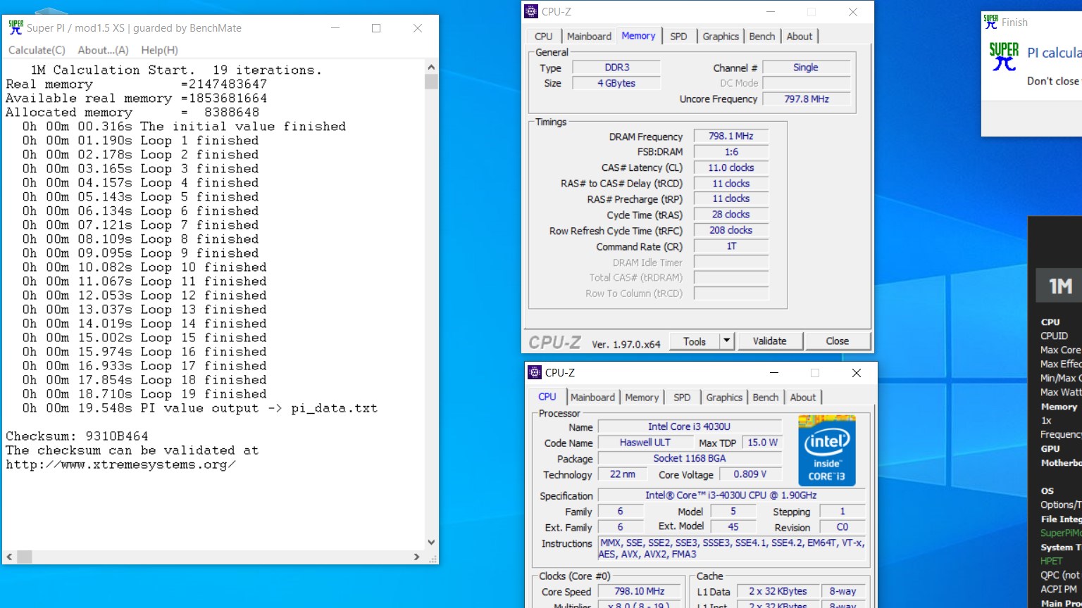This screenshot has height=608, width=1082.
Task: Click the HPET entry in BenchMate panel
Action: (x=1051, y=561)
